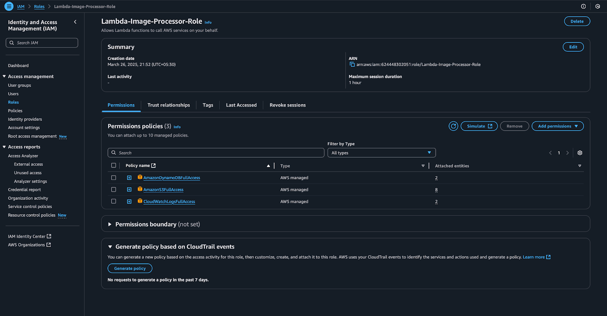The width and height of the screenshot is (607, 316).
Task: Expand the AmazonDynamoDBFullAccess policy details
Action: [x=129, y=178]
